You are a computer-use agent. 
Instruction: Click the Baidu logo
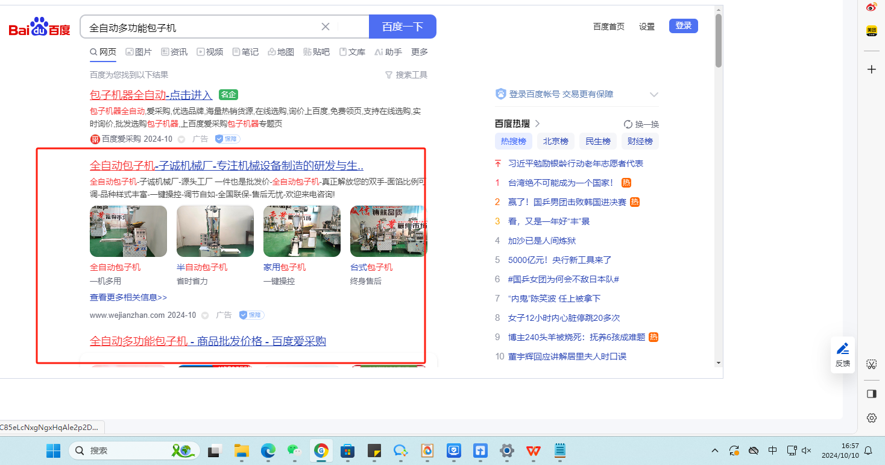tap(40, 27)
